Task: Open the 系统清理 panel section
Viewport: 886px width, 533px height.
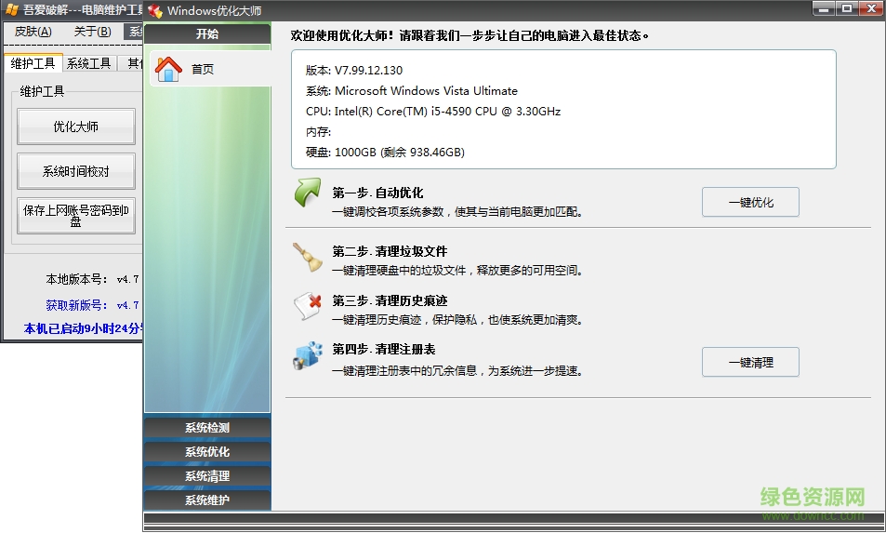Action: [207, 476]
